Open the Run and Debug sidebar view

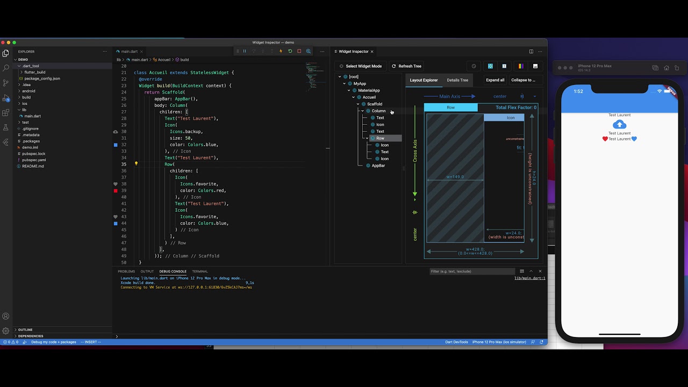pyautogui.click(x=6, y=98)
